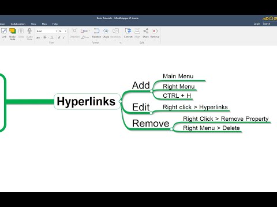The width and height of the screenshot is (277, 207).
Task: Collapse the Add branch node circle
Action: [151, 91]
